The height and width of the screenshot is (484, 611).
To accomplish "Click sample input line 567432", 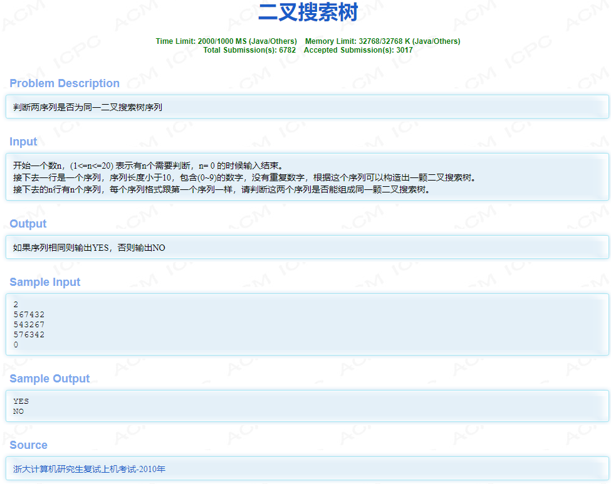I will pos(29,315).
